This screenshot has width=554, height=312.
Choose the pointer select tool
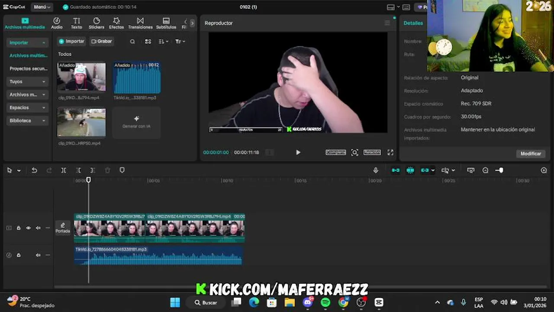click(10, 170)
